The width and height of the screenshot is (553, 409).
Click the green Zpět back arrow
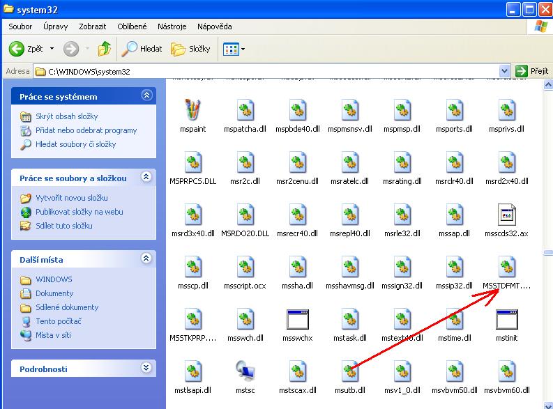pos(16,49)
